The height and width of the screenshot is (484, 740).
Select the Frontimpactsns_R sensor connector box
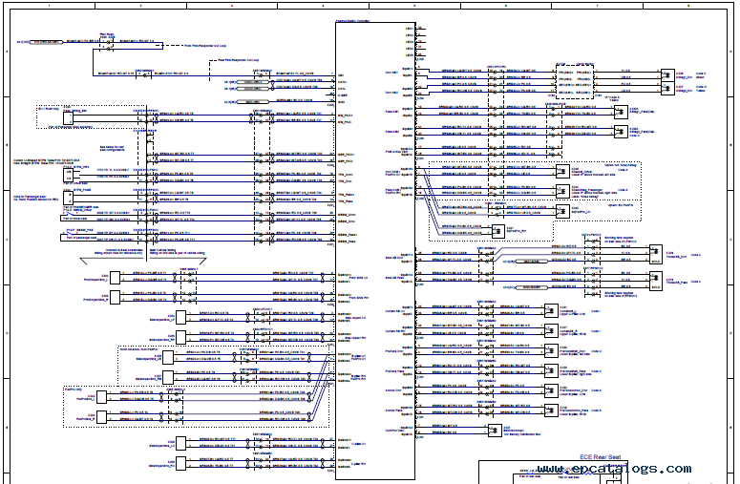[116, 297]
